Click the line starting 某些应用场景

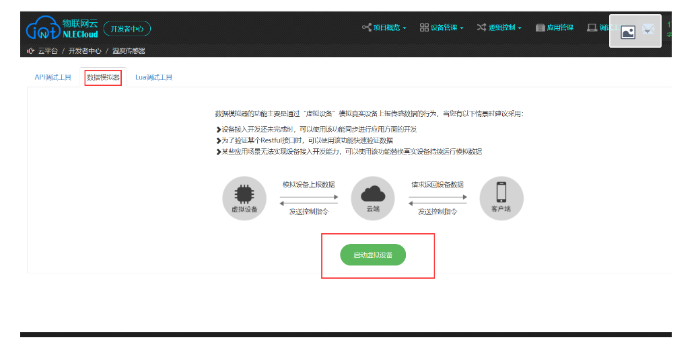click(349, 151)
